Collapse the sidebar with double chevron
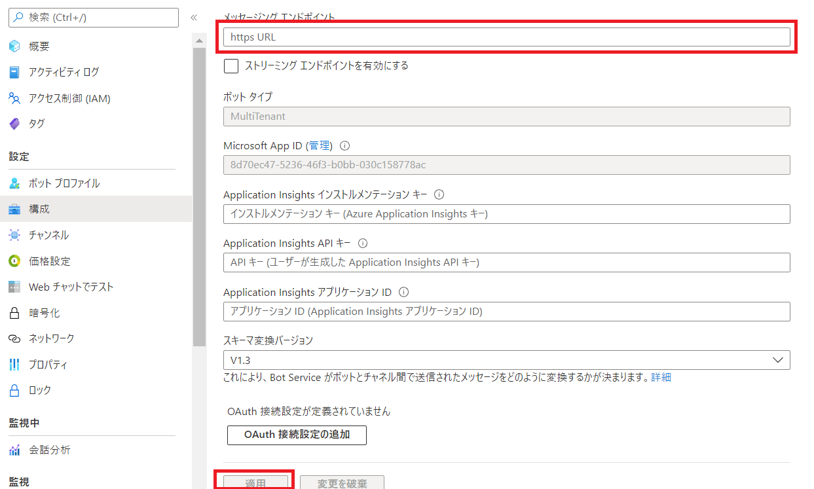The height and width of the screenshot is (489, 814). (x=194, y=18)
